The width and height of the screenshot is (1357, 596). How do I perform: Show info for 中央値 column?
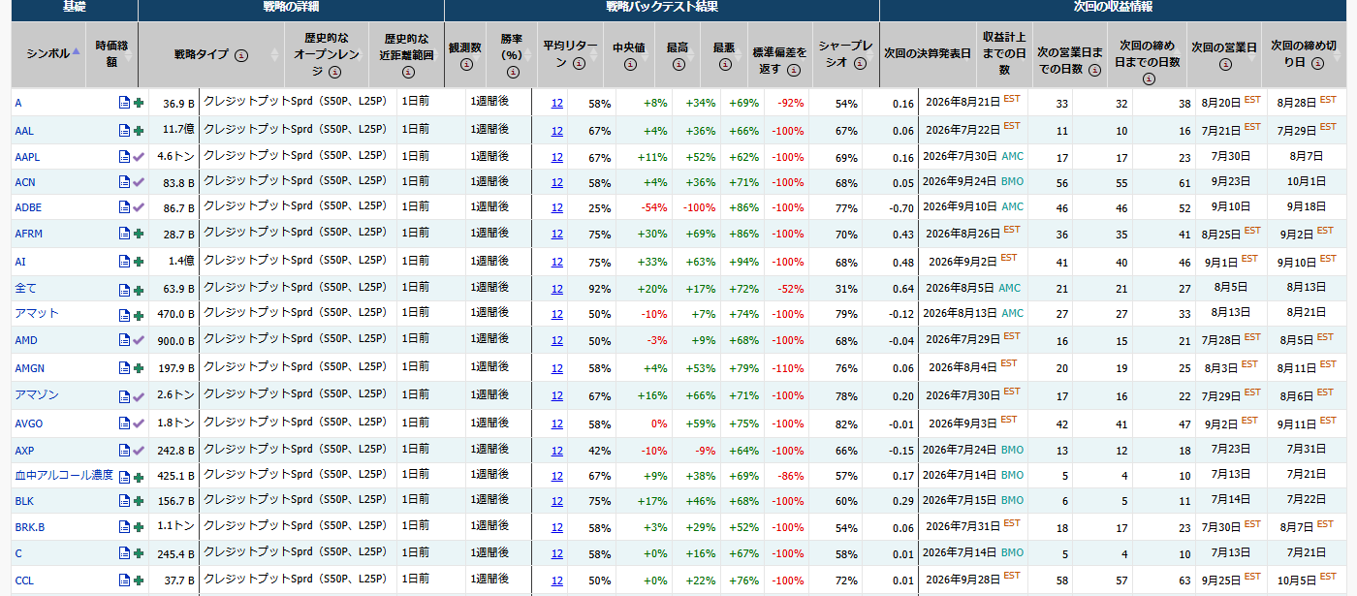(629, 64)
